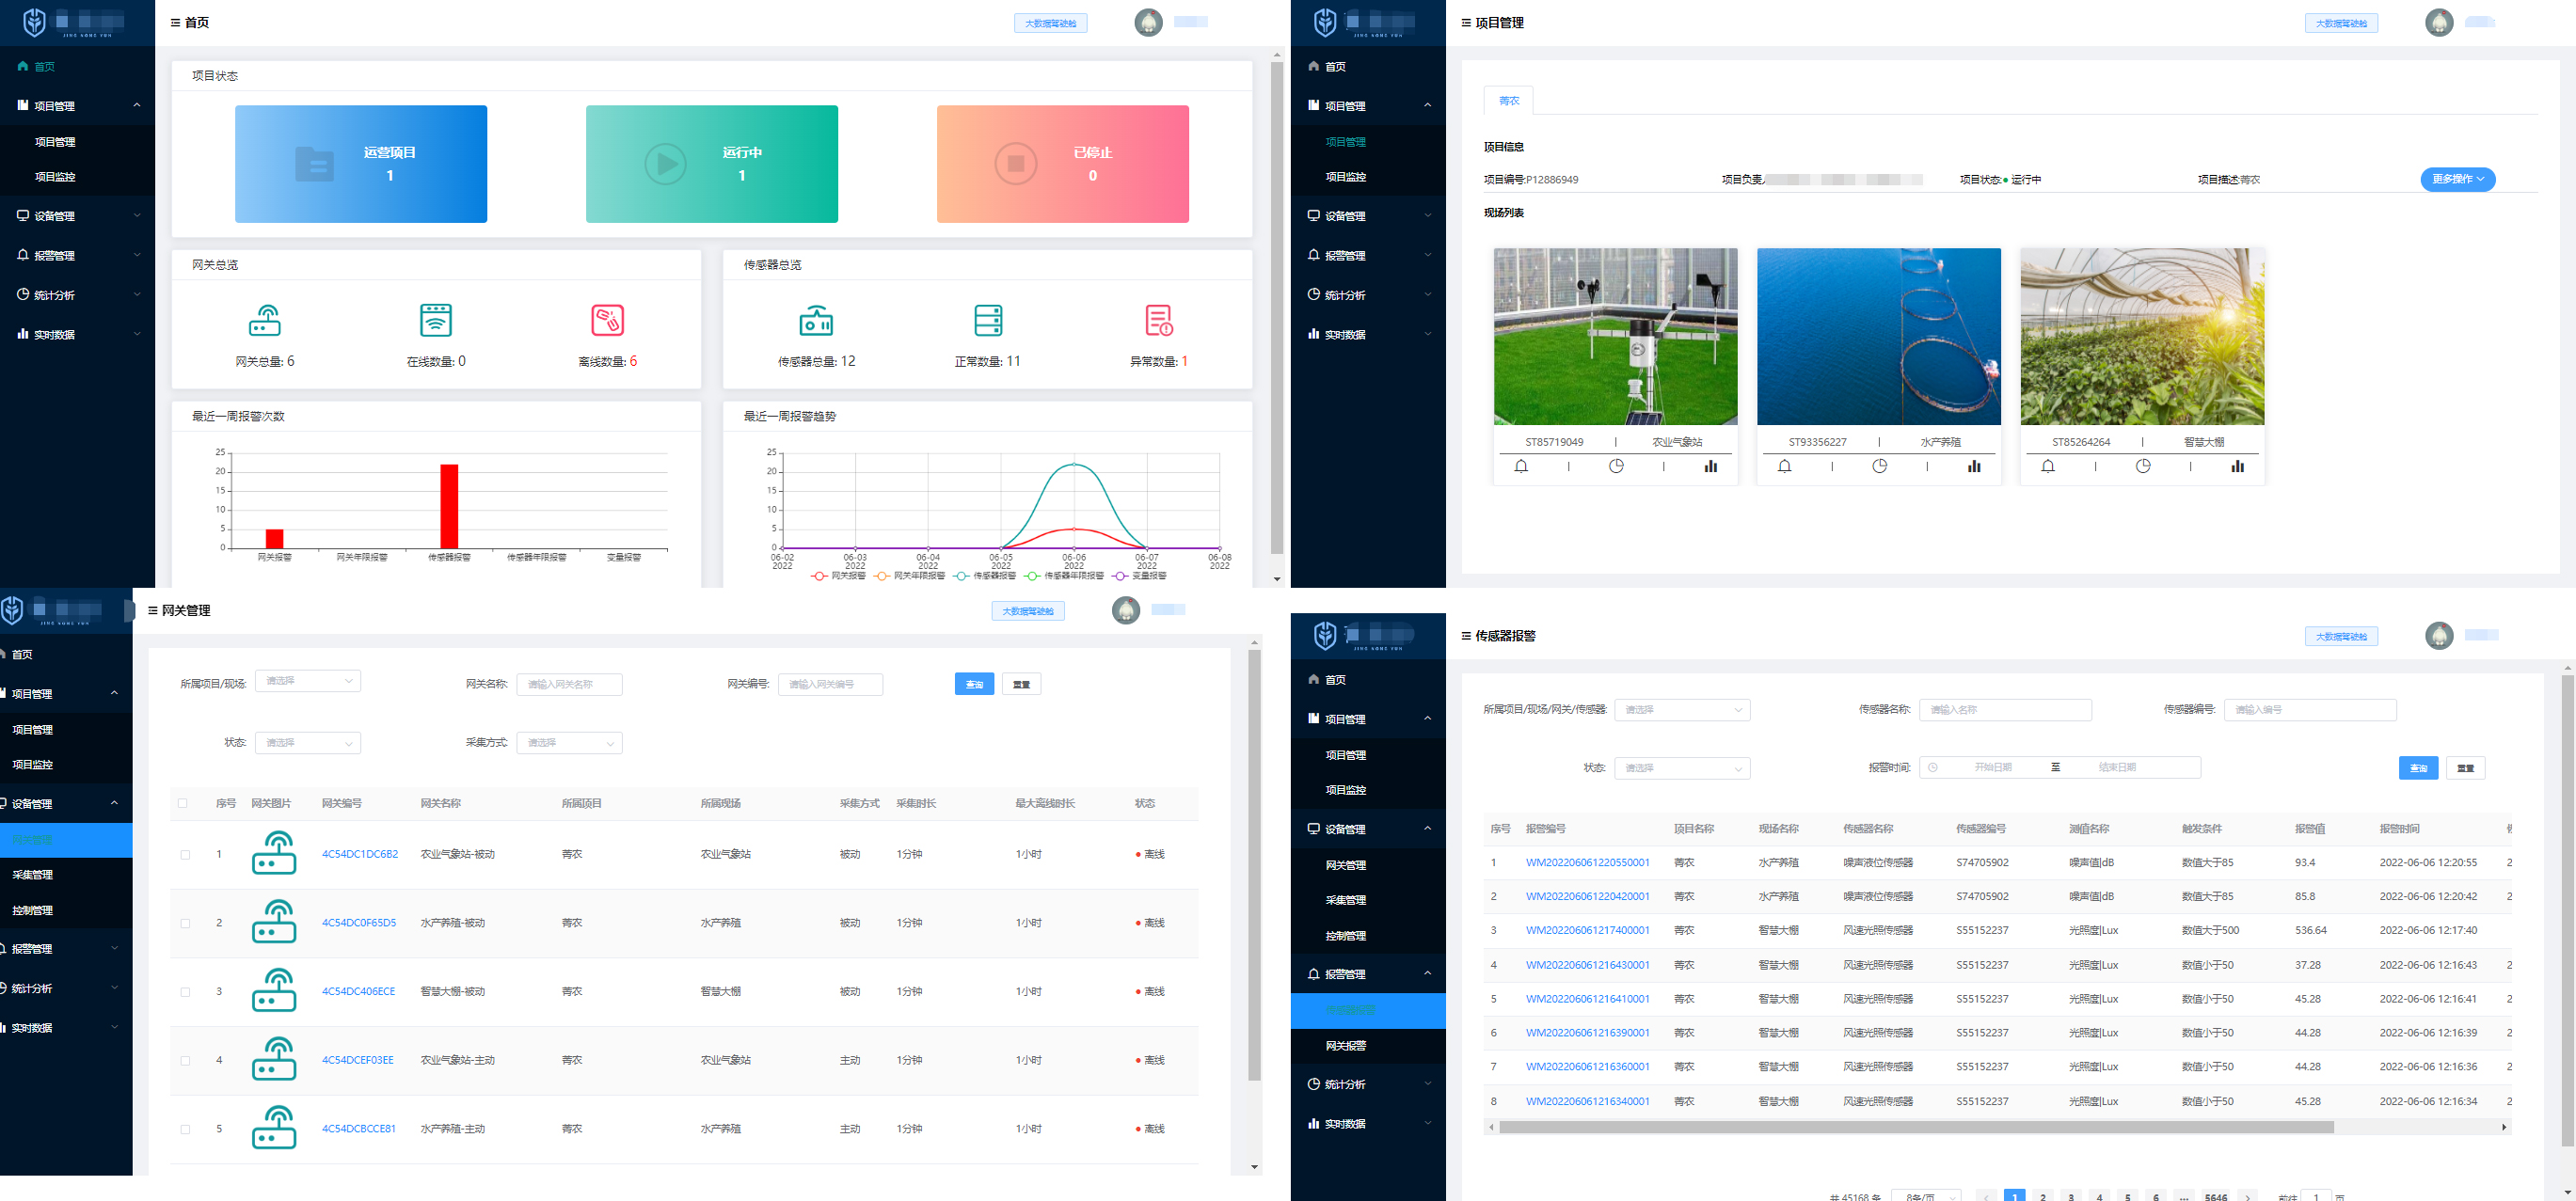Select the 菁农 project tab
This screenshot has width=2576, height=1201.
(x=1508, y=101)
